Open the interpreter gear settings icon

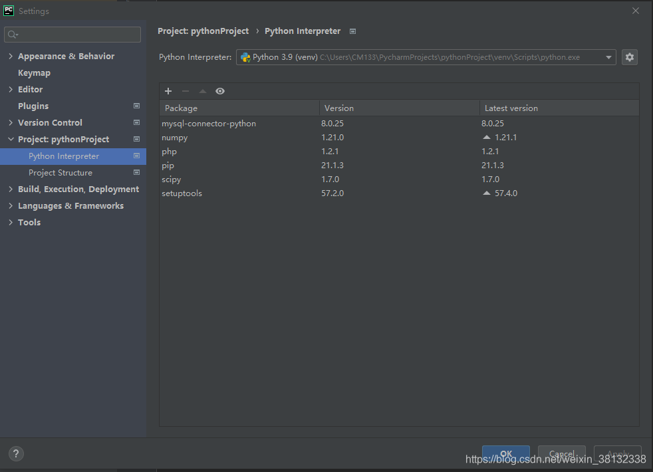click(x=630, y=57)
